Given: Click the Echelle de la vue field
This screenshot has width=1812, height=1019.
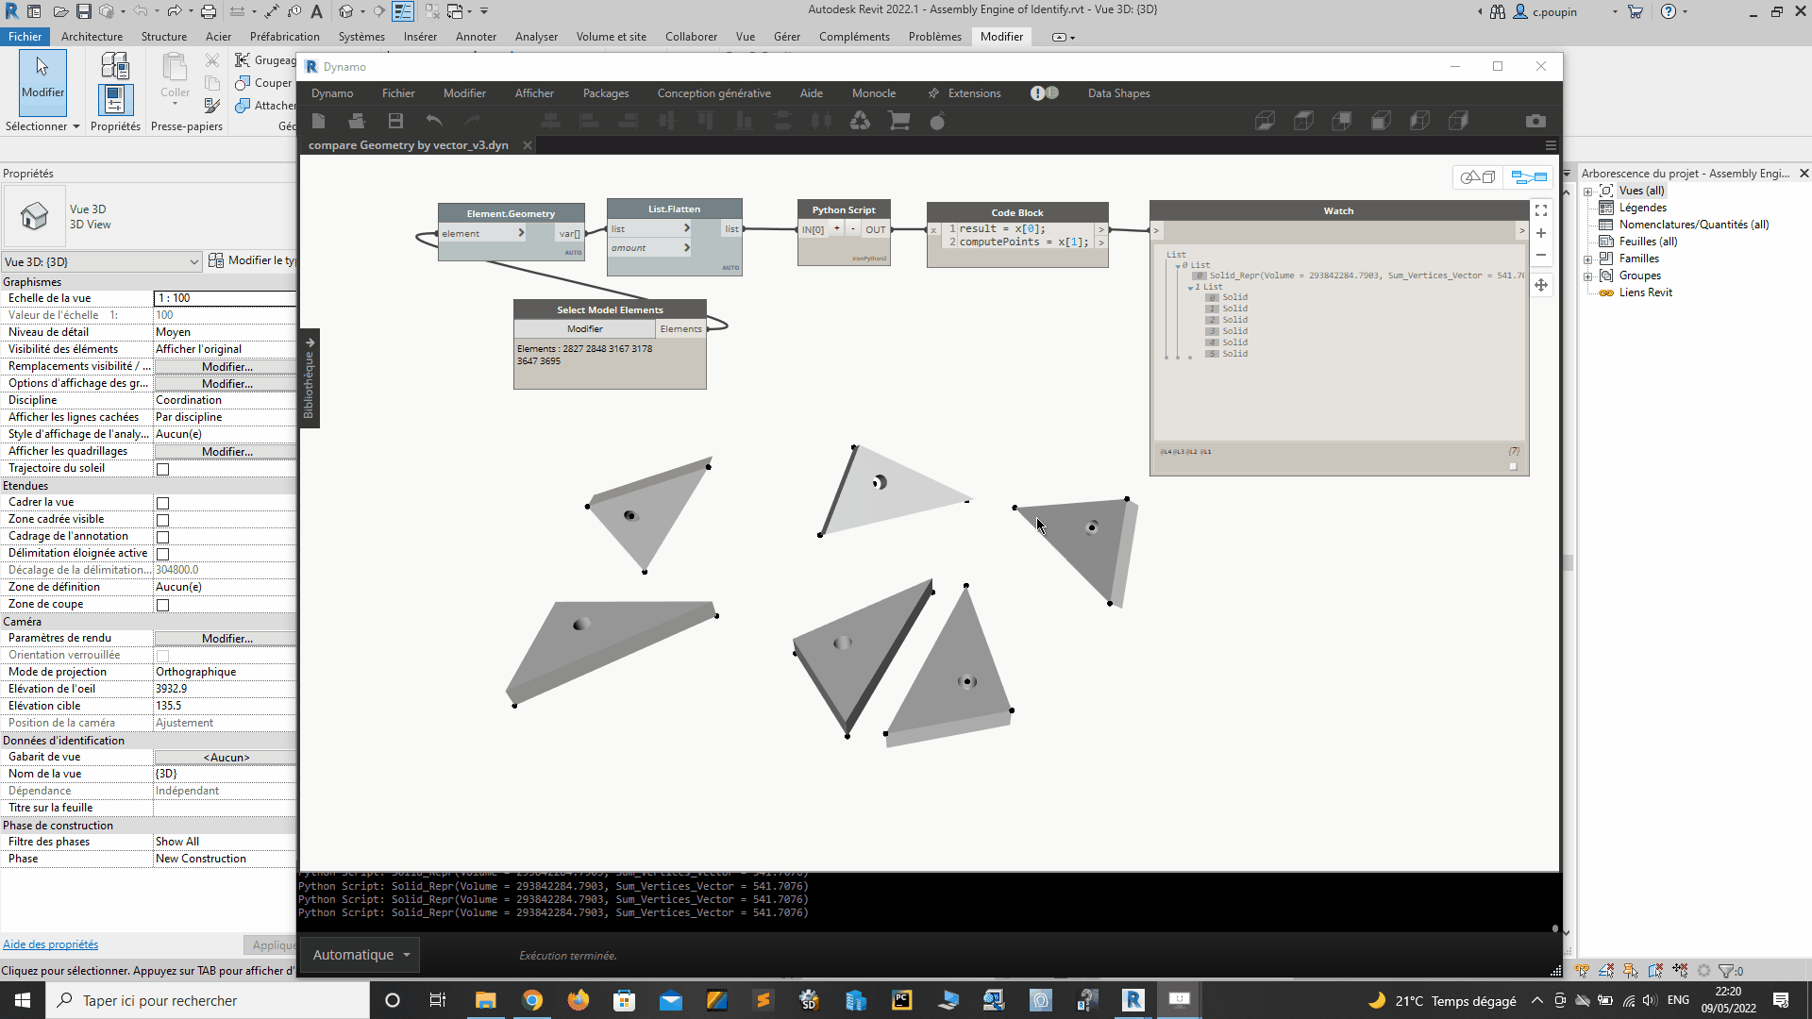Looking at the screenshot, I should 225,298.
